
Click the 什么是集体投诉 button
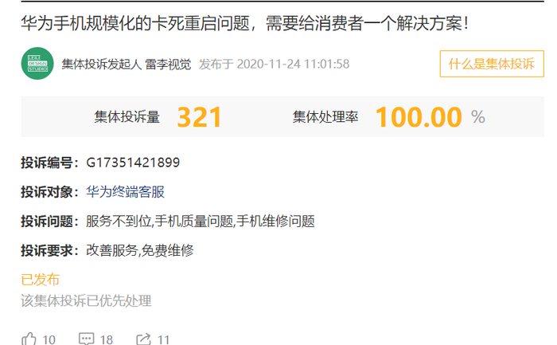492,64
